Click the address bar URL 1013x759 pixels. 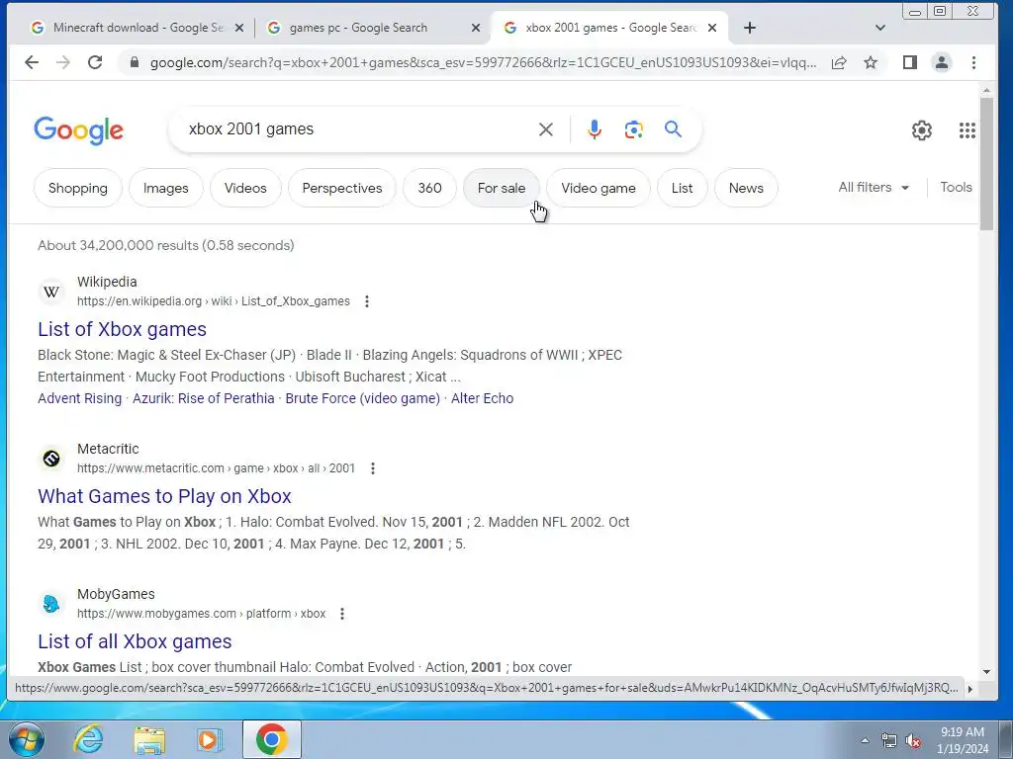[x=483, y=62]
